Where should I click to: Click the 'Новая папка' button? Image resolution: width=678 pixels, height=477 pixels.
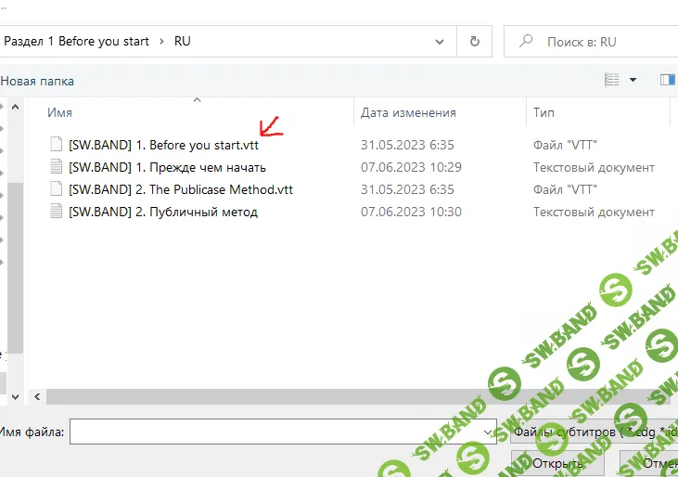click(37, 81)
